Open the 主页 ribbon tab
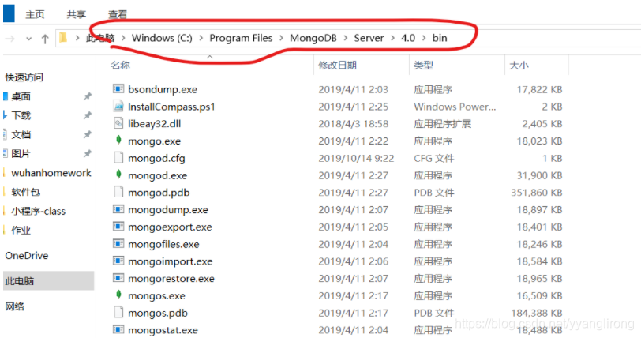The width and height of the screenshot is (641, 338). coord(35,14)
